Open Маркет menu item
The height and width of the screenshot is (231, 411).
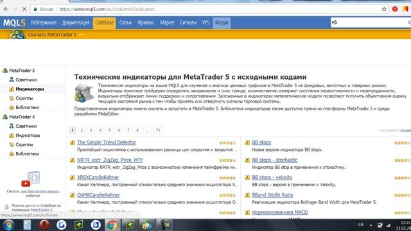[167, 23]
